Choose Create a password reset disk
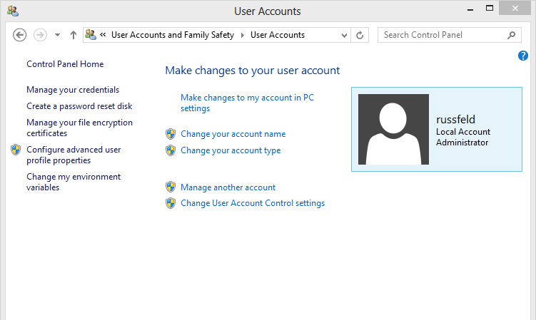This screenshot has width=536, height=320. pos(79,106)
